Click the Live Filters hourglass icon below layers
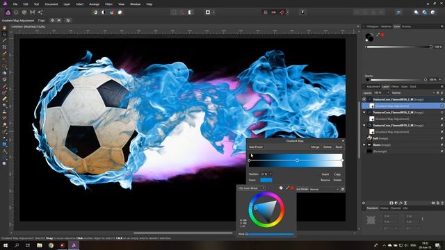This screenshot has height=250, width=445. [405, 203]
